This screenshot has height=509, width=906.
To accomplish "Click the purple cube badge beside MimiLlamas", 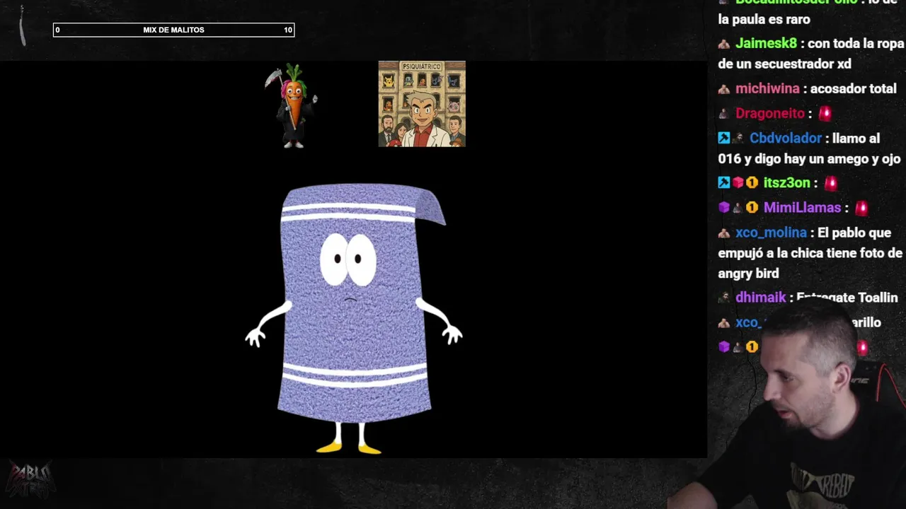I will click(x=723, y=208).
